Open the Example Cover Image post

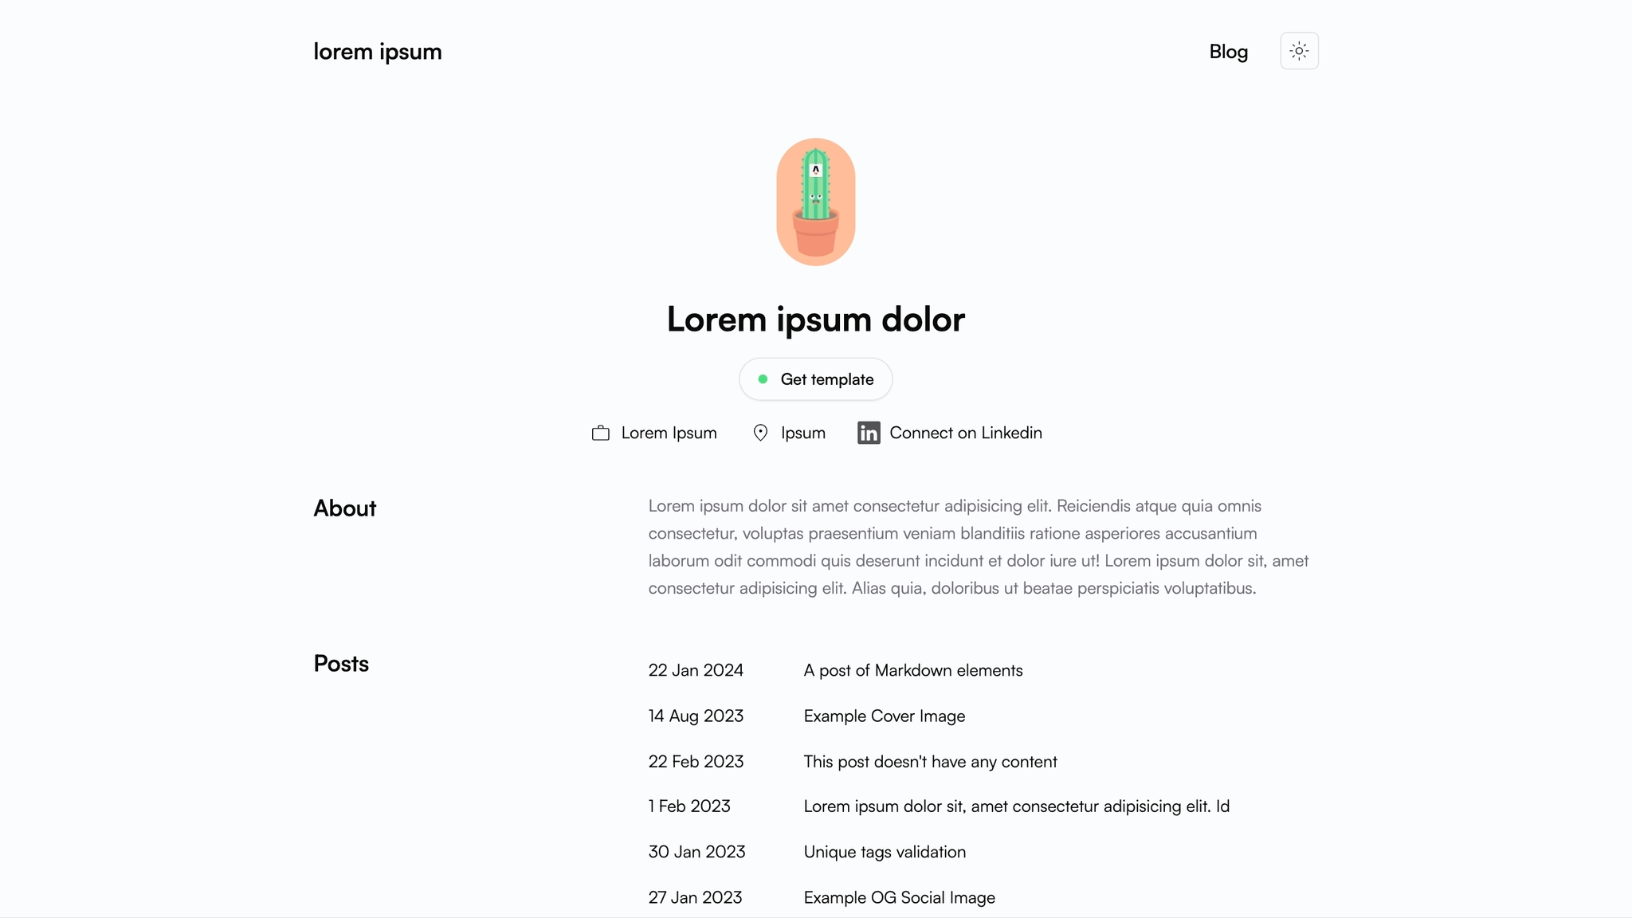(x=885, y=716)
